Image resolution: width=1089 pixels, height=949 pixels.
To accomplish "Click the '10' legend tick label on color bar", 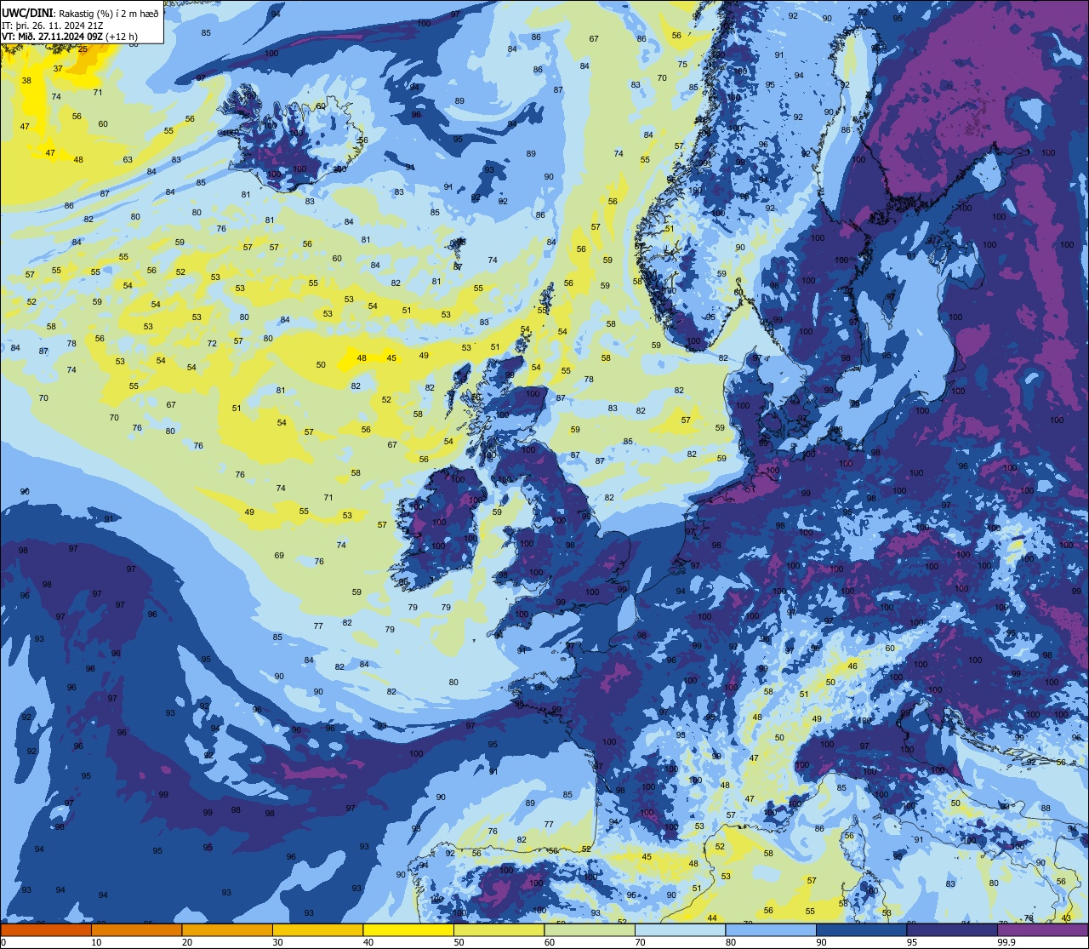I will coord(96,942).
